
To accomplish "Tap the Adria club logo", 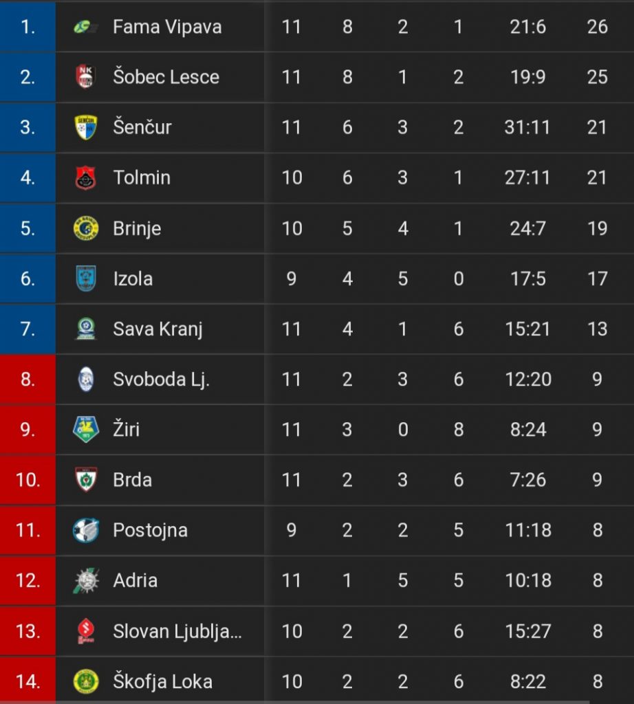I will pos(86,580).
